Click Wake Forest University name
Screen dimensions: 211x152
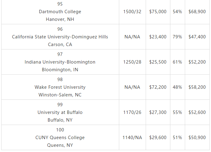(60, 87)
